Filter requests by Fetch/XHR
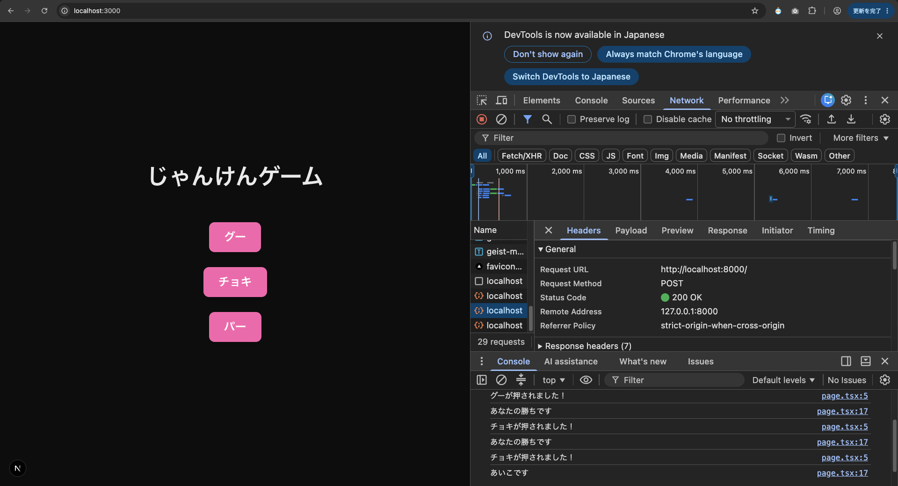 [x=521, y=156]
